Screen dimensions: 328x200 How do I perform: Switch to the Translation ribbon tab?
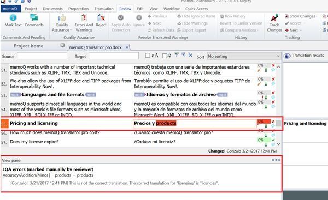(104, 9)
